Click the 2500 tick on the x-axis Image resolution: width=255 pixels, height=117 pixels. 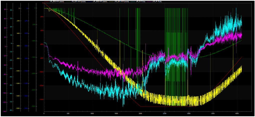click(165, 113)
